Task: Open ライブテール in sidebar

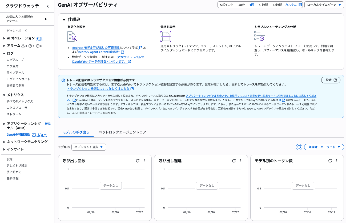Action: coord(15,73)
